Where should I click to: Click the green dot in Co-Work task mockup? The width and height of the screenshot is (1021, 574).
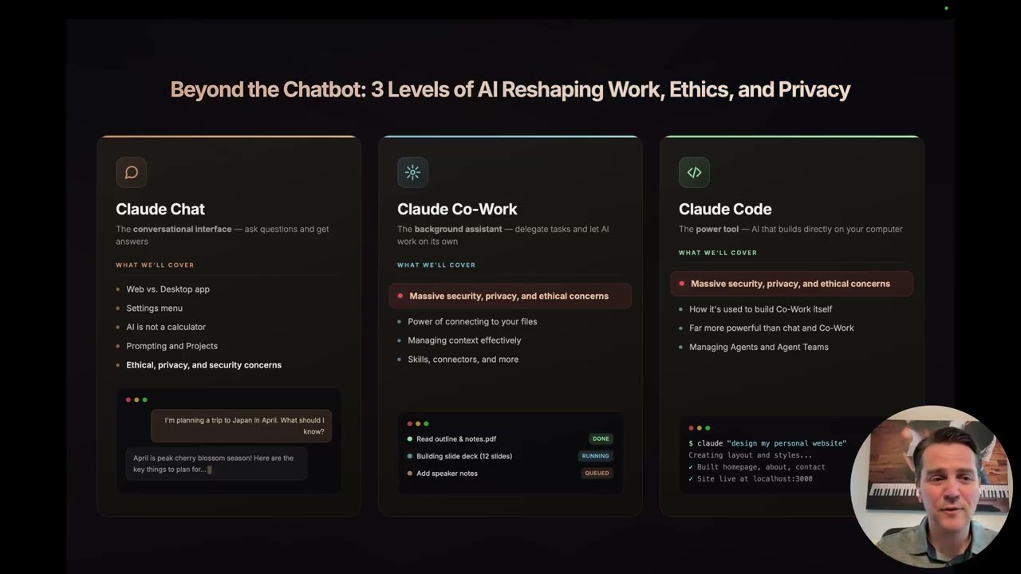click(426, 423)
